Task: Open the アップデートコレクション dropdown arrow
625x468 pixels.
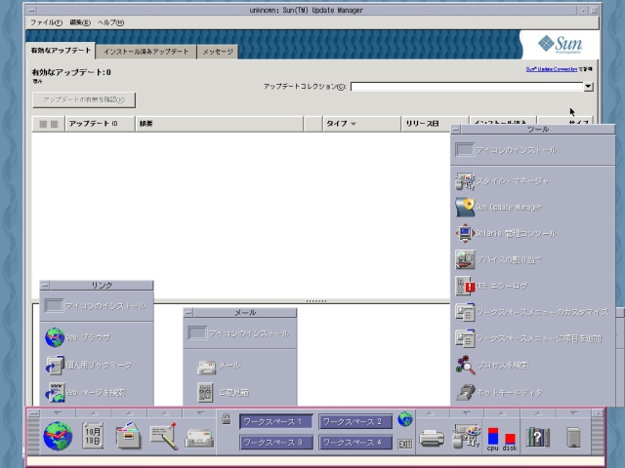Action: coord(588,87)
